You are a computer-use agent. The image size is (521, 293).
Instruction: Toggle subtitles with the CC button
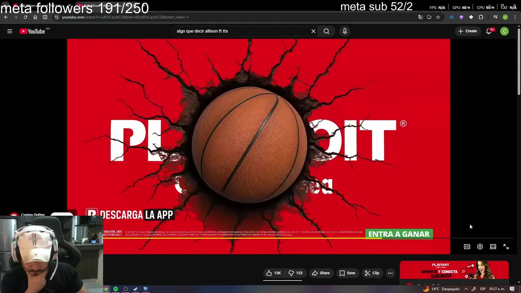click(467, 247)
